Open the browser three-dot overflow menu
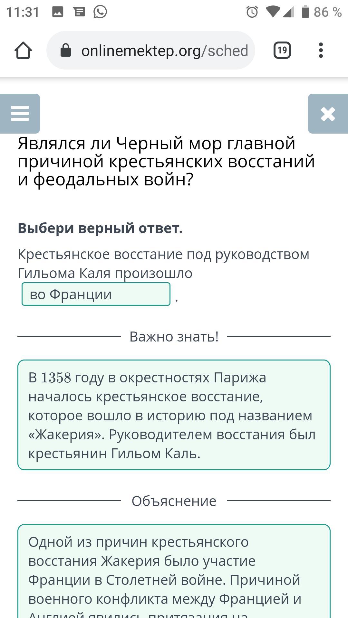The width and height of the screenshot is (348, 618). click(x=321, y=51)
